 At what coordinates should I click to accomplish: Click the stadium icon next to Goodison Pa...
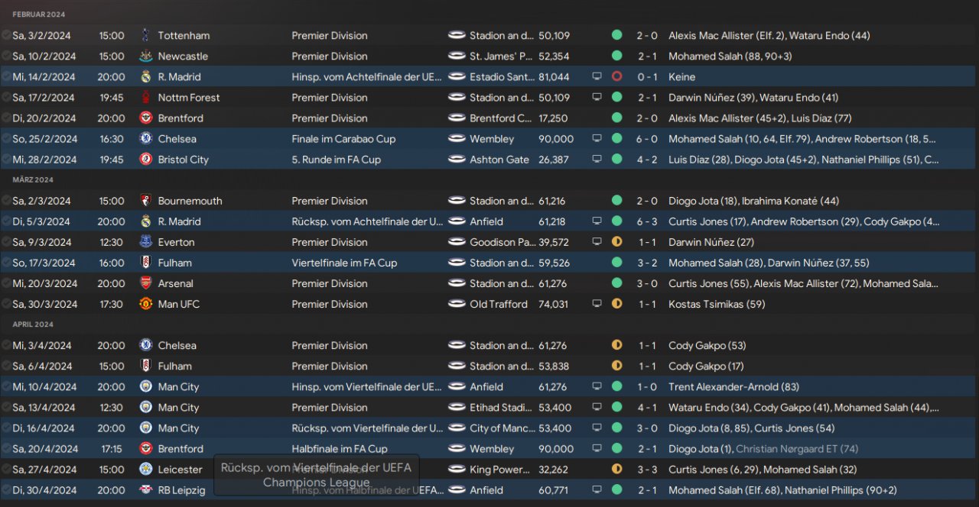tap(457, 242)
